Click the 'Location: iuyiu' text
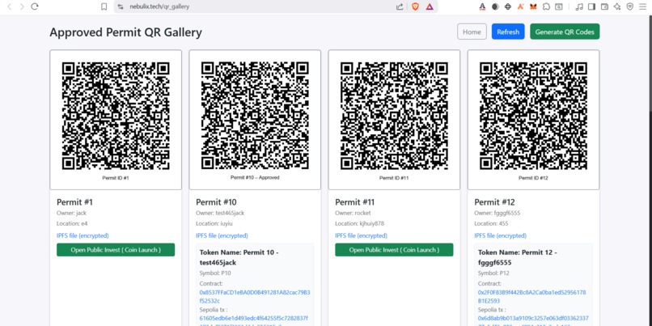Screen dimensions: 652x326 214,223
